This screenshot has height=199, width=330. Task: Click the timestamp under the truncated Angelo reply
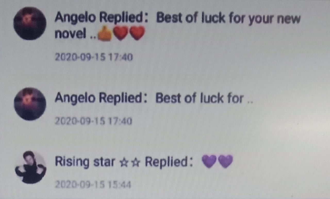point(93,121)
